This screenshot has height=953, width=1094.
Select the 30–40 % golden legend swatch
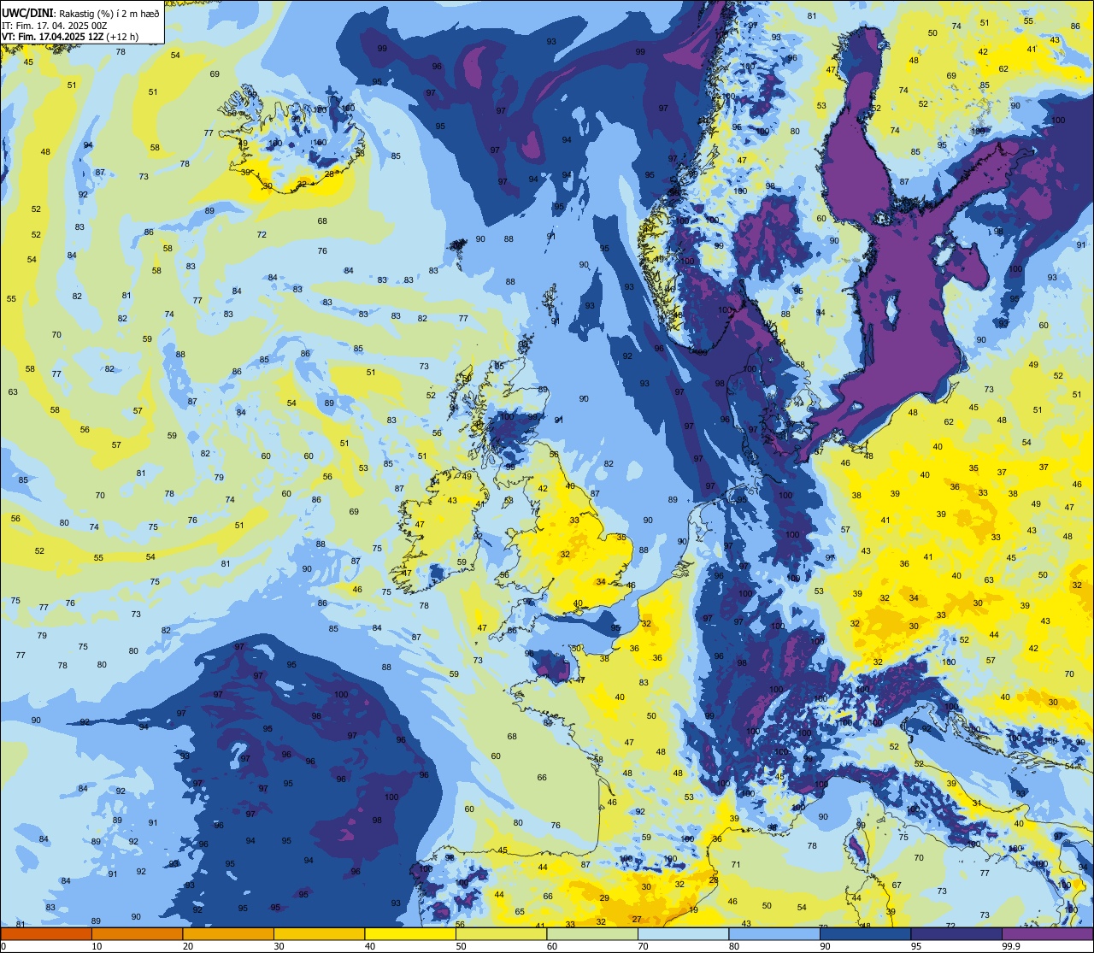[x=319, y=933]
